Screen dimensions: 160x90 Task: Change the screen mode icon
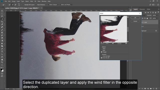point(2,76)
